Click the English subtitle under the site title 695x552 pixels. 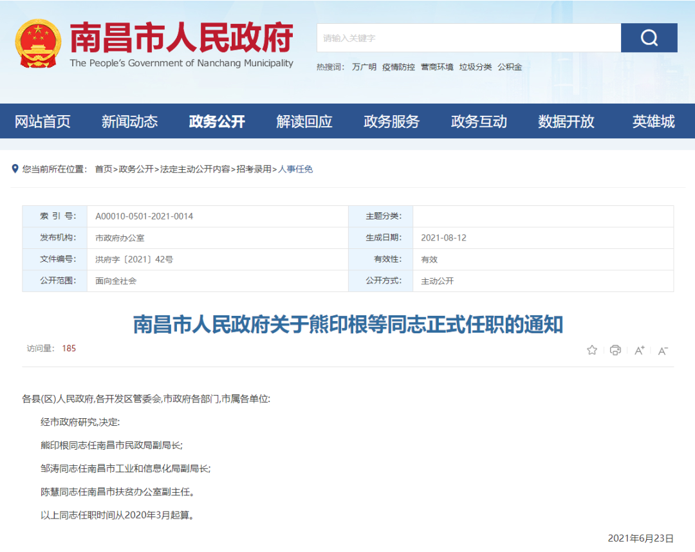pyautogui.click(x=181, y=63)
